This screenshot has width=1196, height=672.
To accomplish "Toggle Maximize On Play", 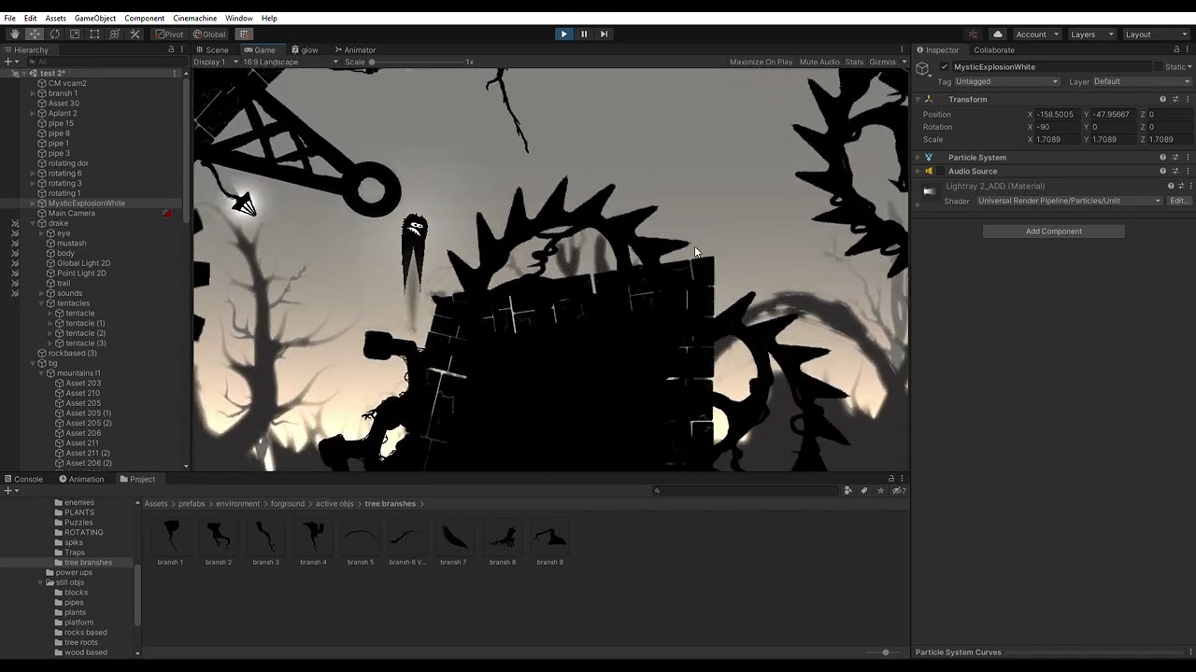I will pyautogui.click(x=761, y=62).
